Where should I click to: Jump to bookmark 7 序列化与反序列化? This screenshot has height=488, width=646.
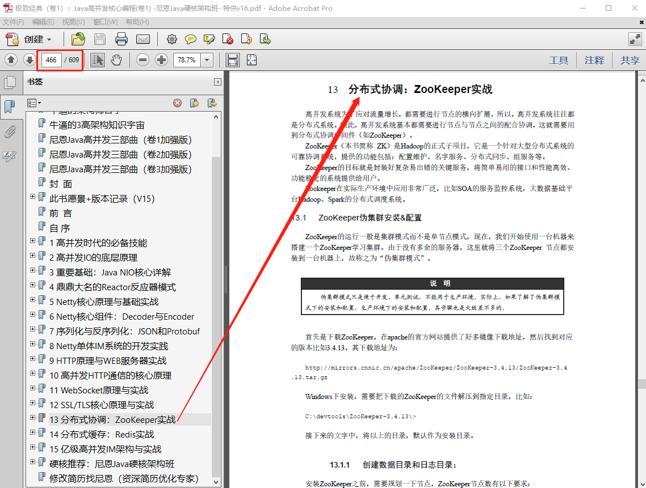click(x=124, y=331)
